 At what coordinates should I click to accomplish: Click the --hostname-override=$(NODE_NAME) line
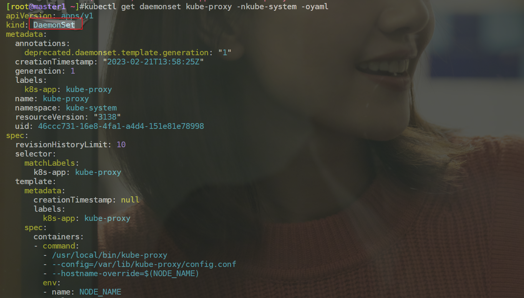[121, 273]
